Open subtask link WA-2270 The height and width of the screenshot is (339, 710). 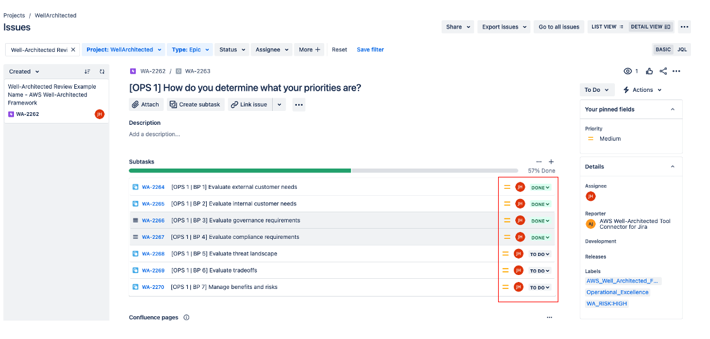click(153, 287)
